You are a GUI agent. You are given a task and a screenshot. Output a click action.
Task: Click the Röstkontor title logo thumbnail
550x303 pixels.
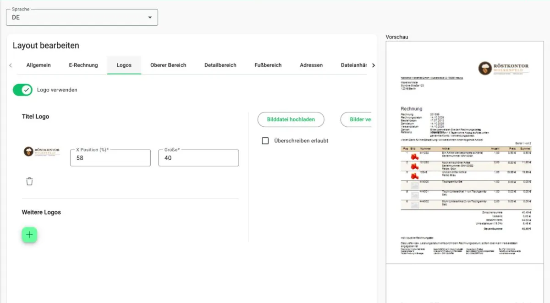[x=42, y=152]
